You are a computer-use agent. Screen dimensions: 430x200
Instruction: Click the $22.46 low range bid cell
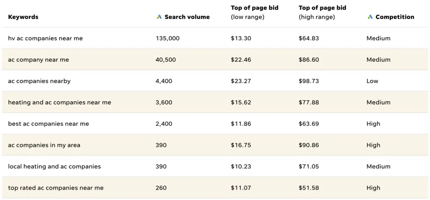(241, 60)
